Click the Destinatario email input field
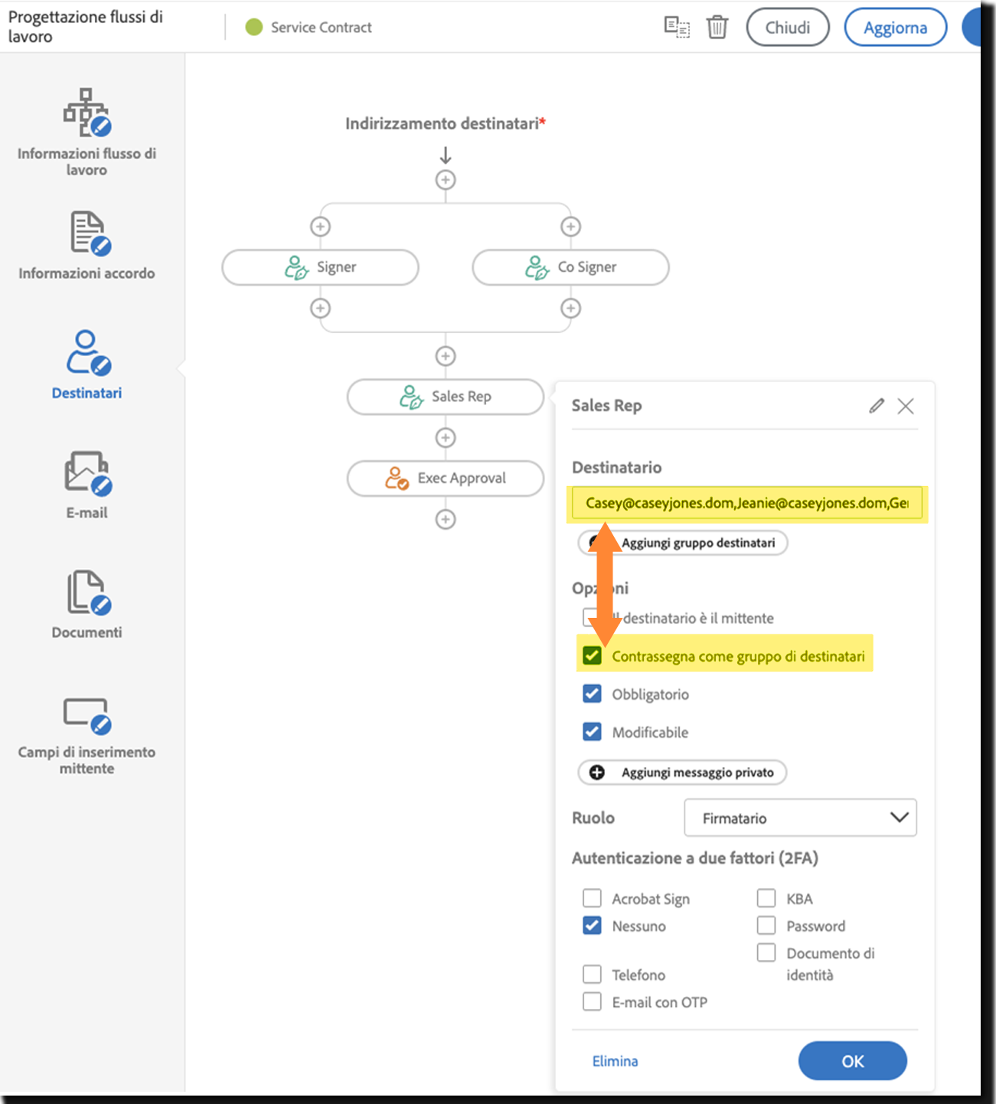This screenshot has width=996, height=1104. click(x=746, y=503)
